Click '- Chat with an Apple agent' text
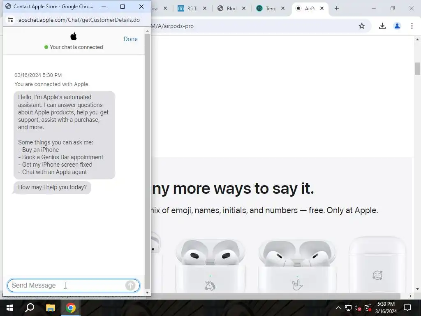 52,172
